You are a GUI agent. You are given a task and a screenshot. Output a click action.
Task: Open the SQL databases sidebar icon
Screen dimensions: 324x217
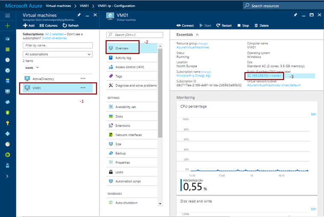click(x=7, y=81)
